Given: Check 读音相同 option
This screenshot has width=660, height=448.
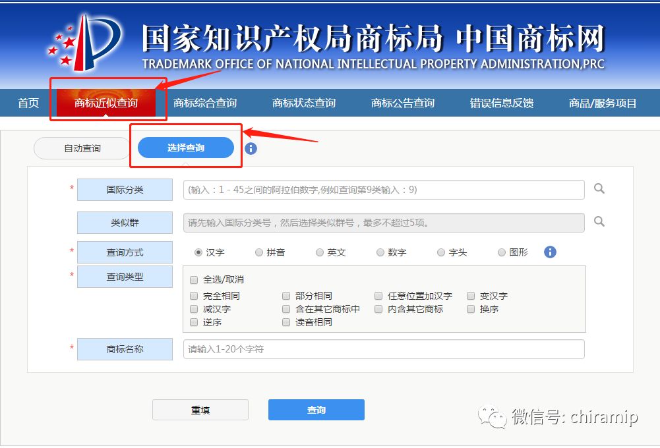Looking at the screenshot, I should click(285, 322).
